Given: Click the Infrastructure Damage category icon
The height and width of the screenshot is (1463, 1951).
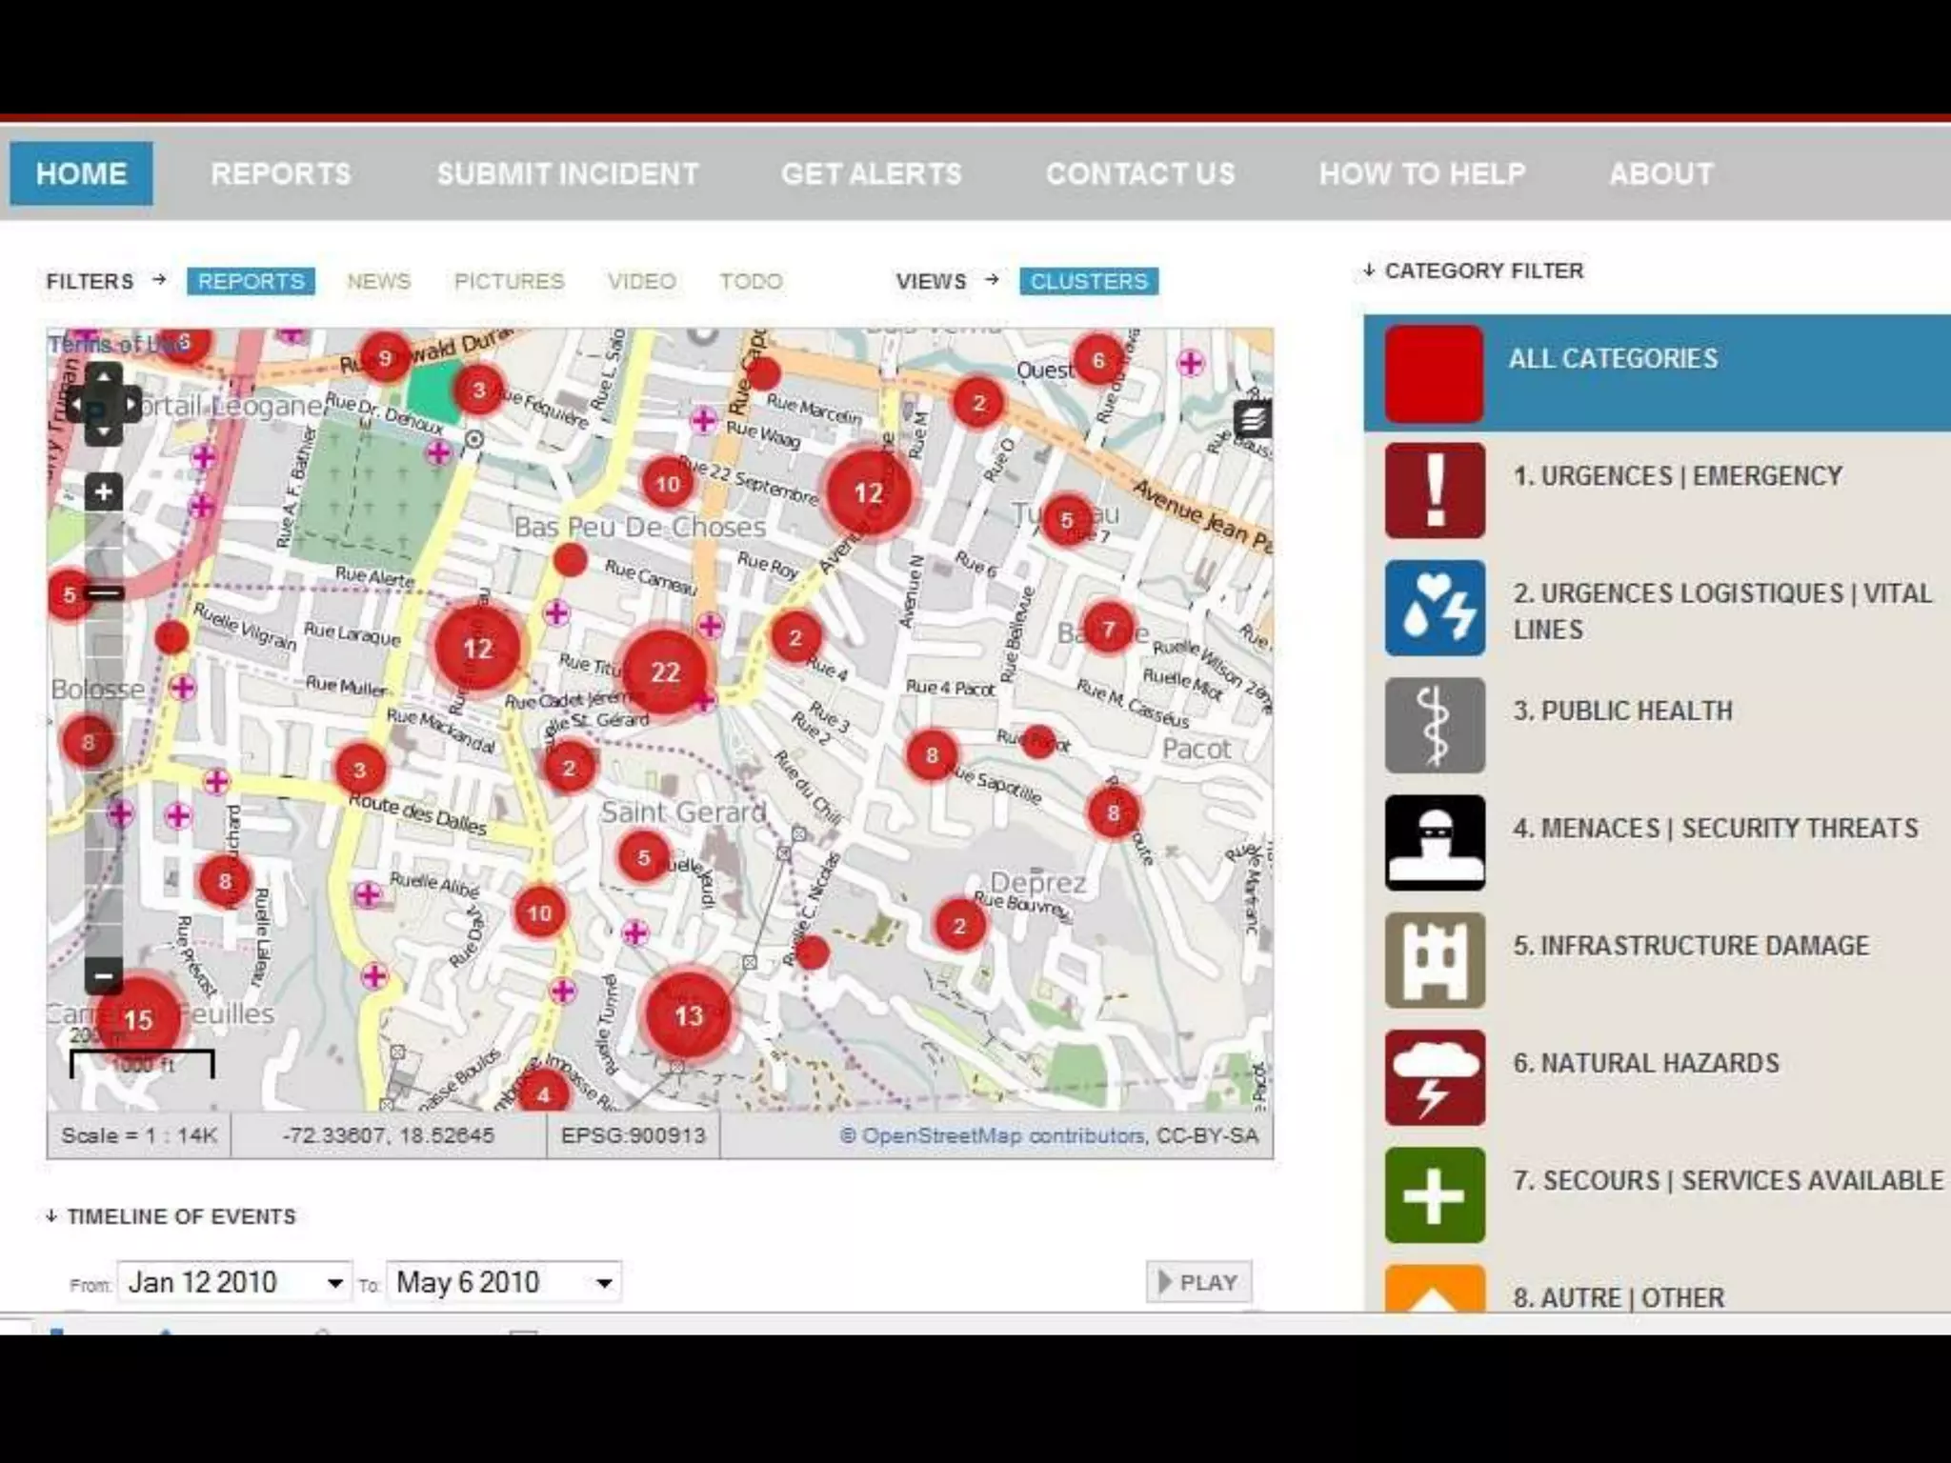Looking at the screenshot, I should pos(1435,960).
